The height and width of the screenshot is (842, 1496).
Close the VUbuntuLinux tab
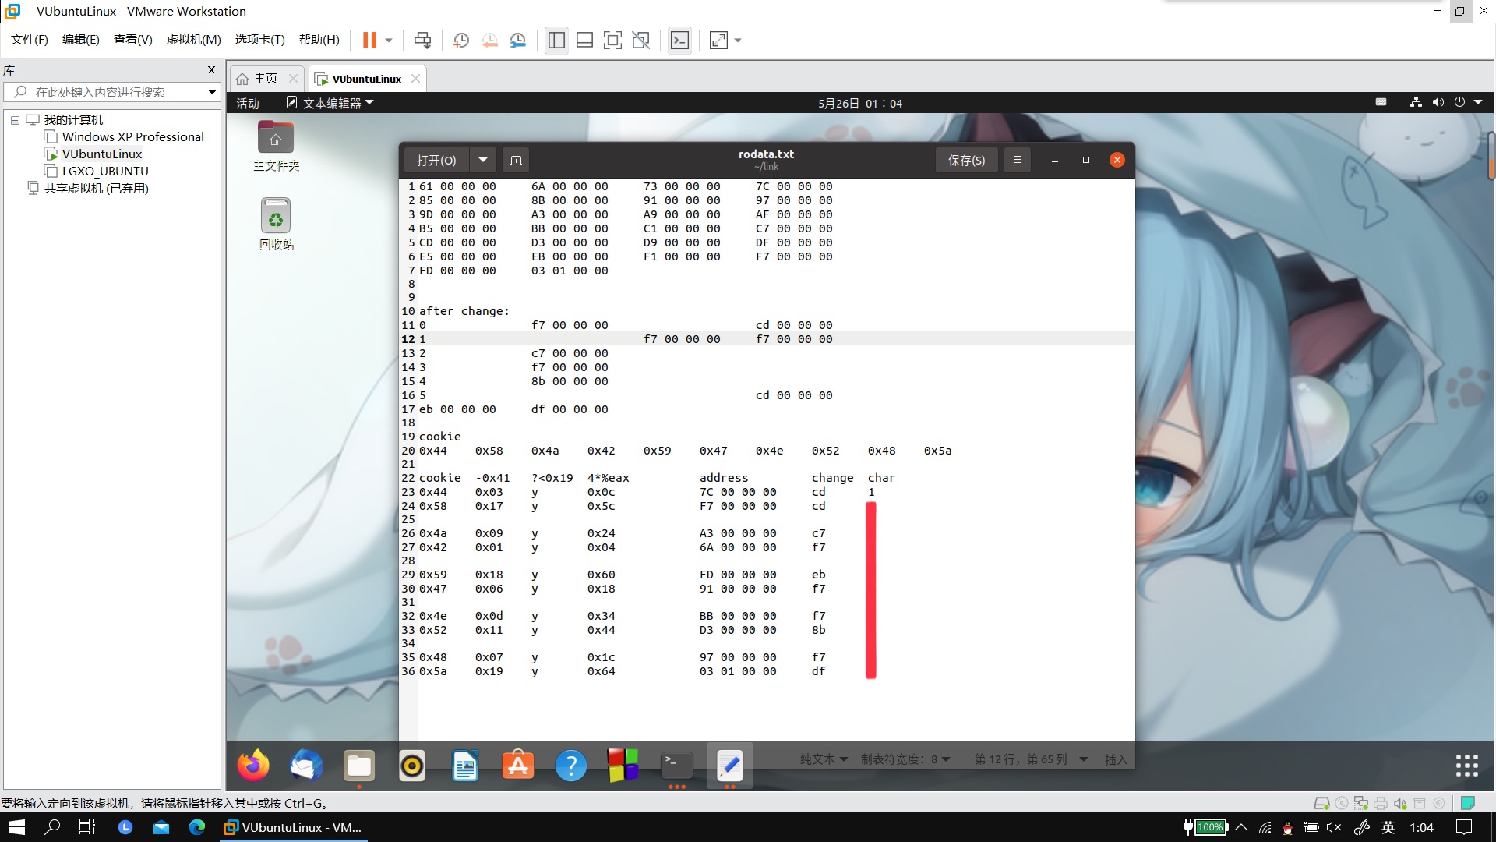pyautogui.click(x=415, y=79)
